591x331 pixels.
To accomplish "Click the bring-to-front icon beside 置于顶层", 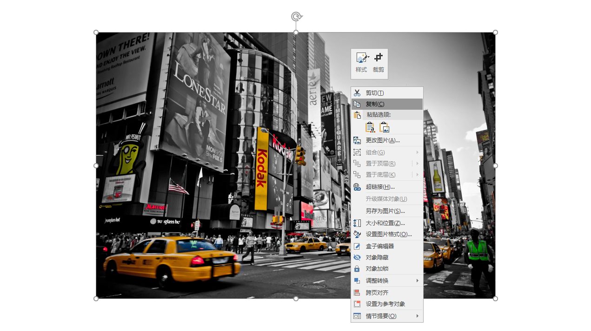I will 357,164.
